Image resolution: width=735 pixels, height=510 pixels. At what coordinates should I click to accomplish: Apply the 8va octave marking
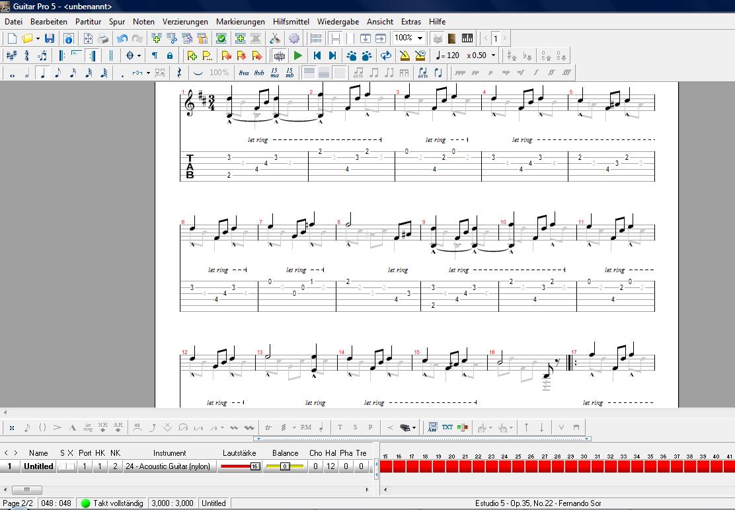pos(244,73)
